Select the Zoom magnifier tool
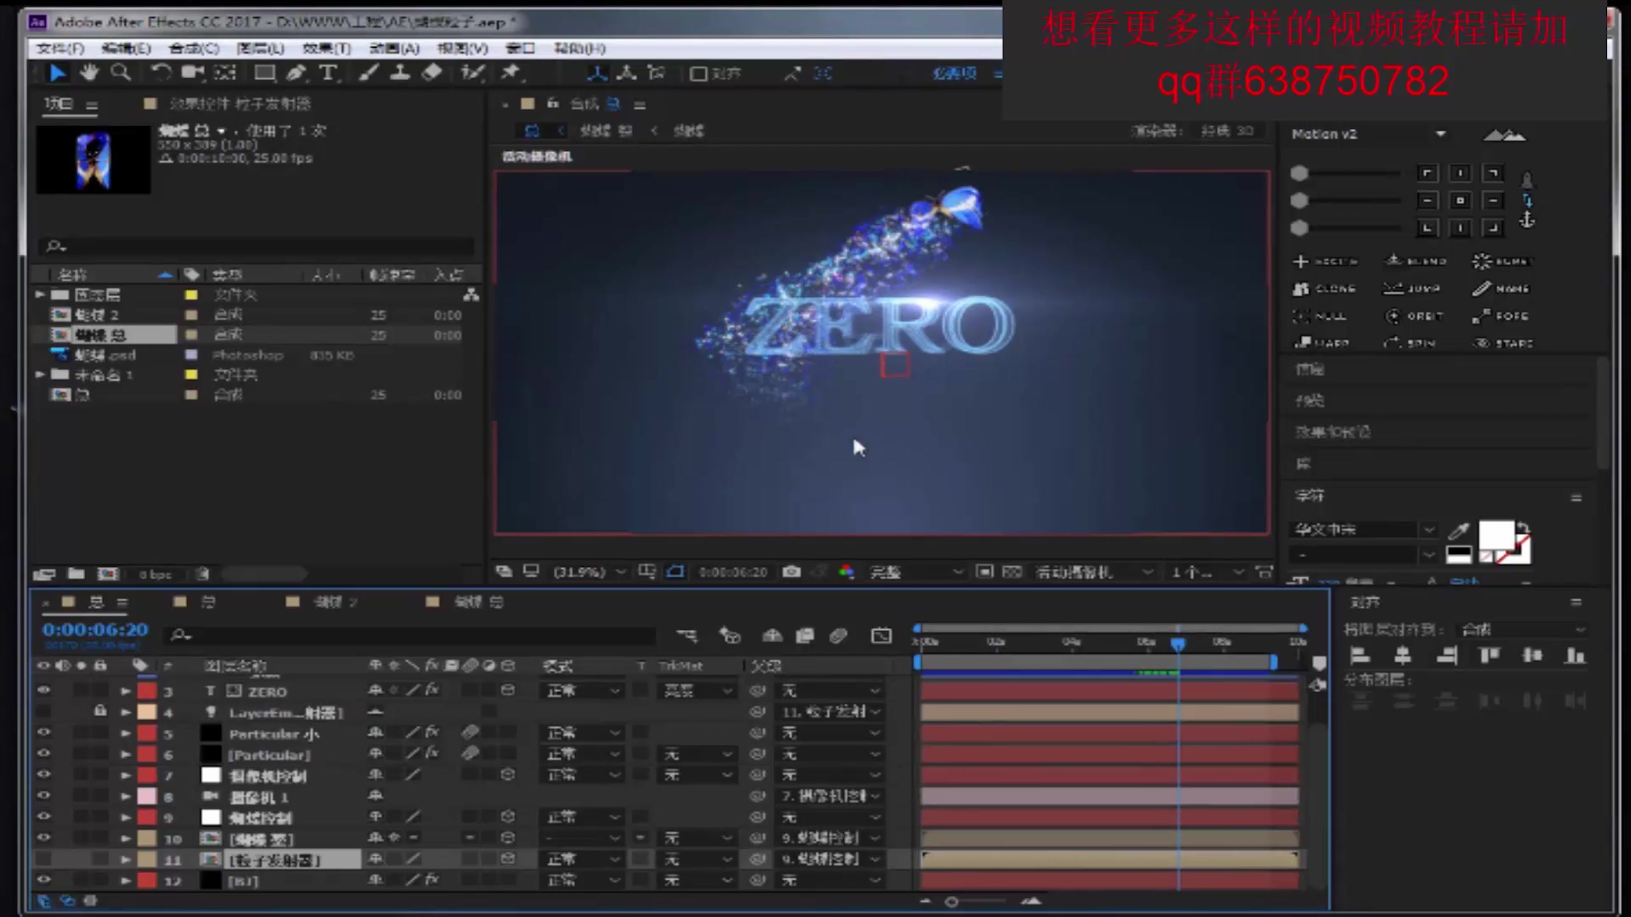The height and width of the screenshot is (917, 1631). pos(120,73)
